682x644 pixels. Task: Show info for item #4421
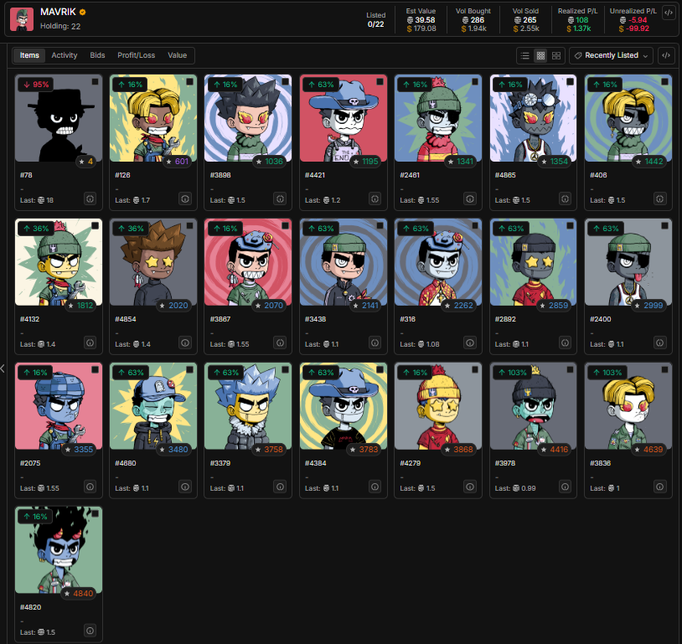coord(375,198)
